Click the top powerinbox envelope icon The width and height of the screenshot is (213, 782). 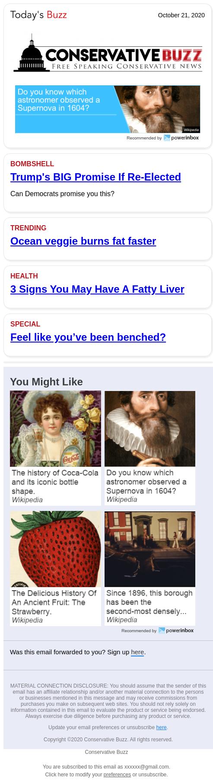tap(167, 138)
